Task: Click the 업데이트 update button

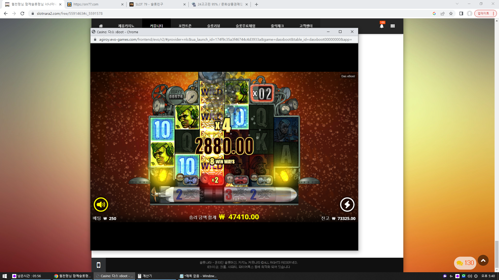Action: point(483,13)
